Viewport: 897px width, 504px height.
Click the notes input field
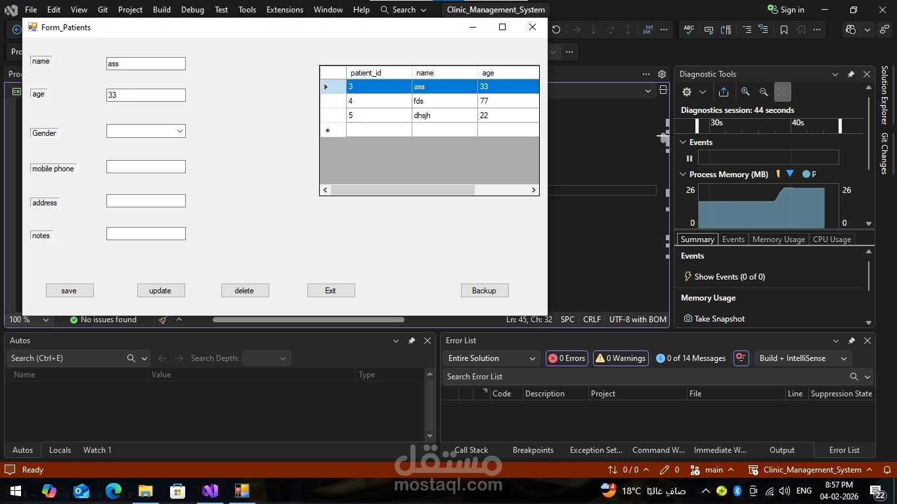pos(146,234)
